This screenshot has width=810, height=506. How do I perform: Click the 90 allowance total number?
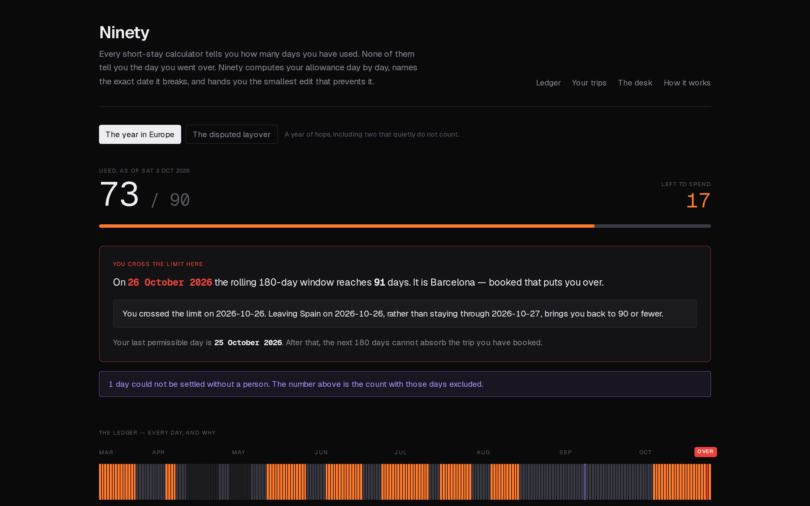click(180, 200)
